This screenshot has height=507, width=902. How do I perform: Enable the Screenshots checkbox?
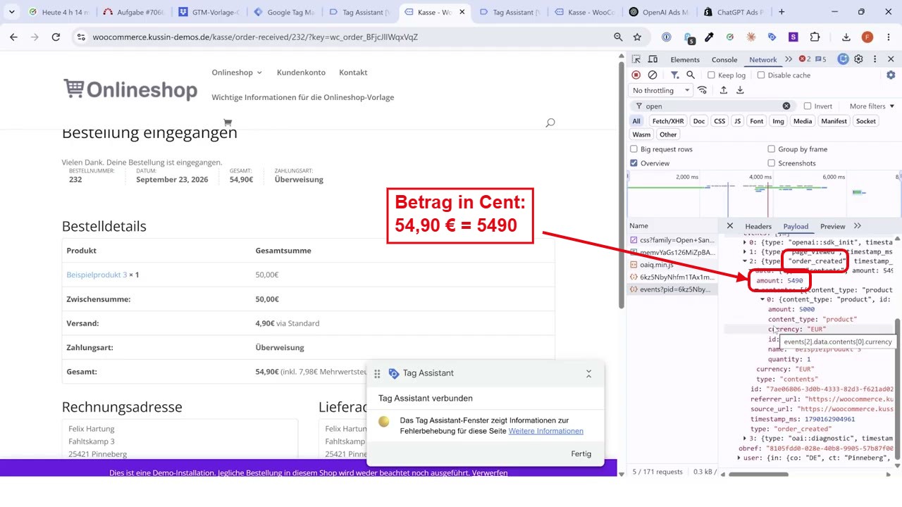pos(771,163)
